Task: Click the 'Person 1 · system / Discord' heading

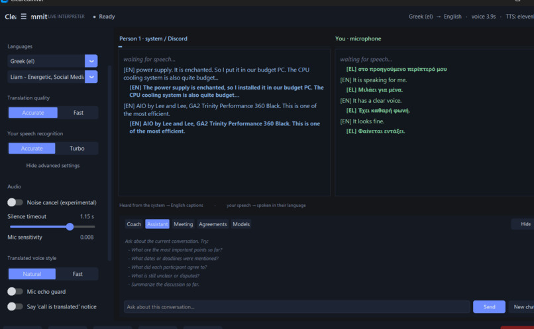Action: point(153,38)
